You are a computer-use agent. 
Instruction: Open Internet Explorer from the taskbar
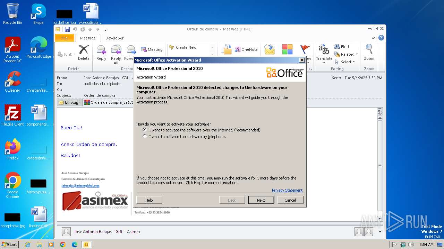tap(27, 245)
